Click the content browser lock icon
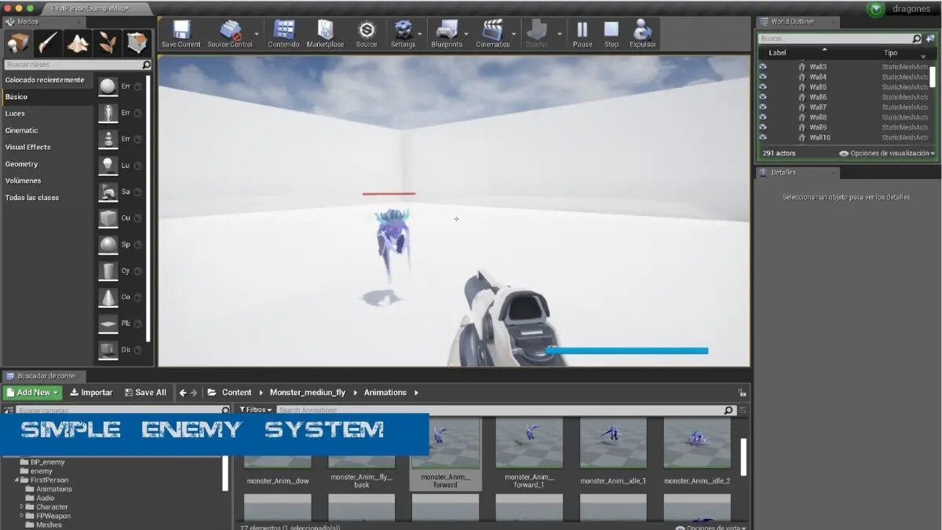942x530 pixels. pyautogui.click(x=741, y=393)
